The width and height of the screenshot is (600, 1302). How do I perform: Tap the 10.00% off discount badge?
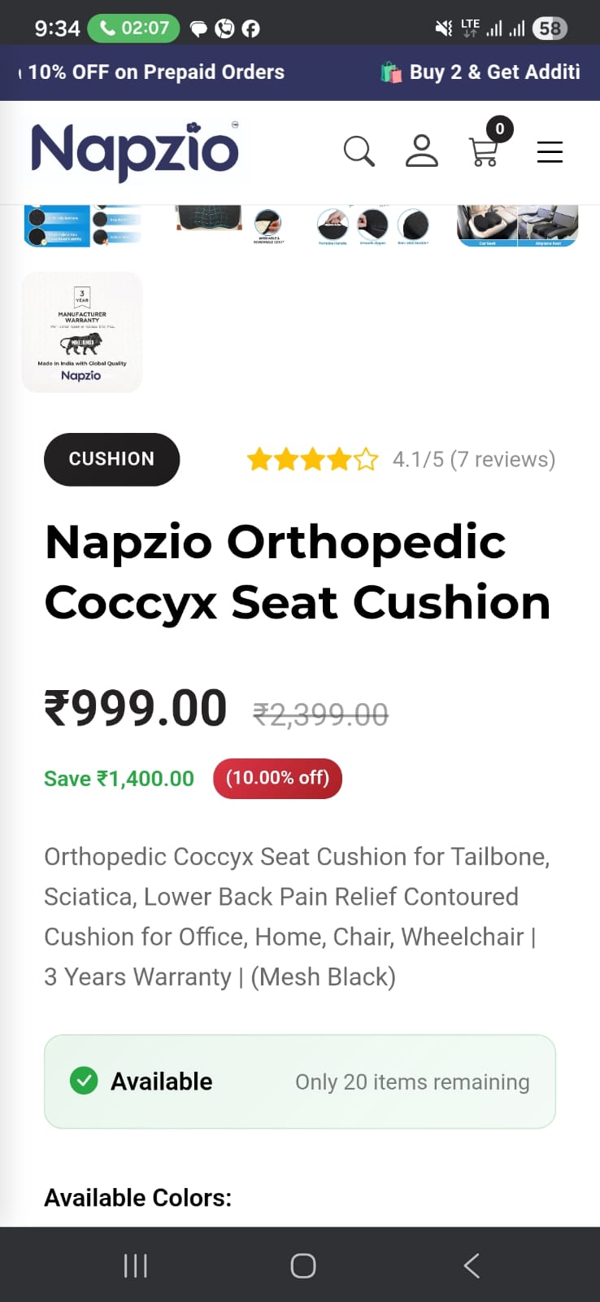(277, 778)
